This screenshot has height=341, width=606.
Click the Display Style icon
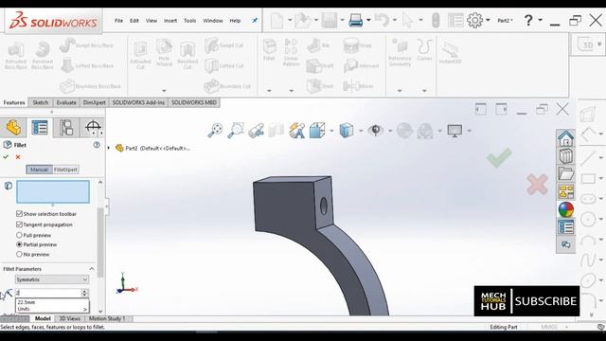[x=347, y=131]
